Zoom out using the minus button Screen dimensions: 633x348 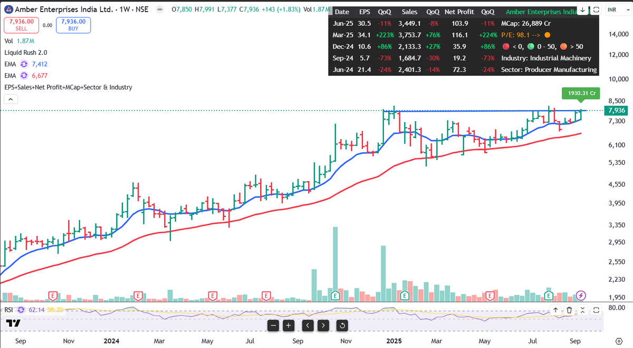tap(273, 325)
